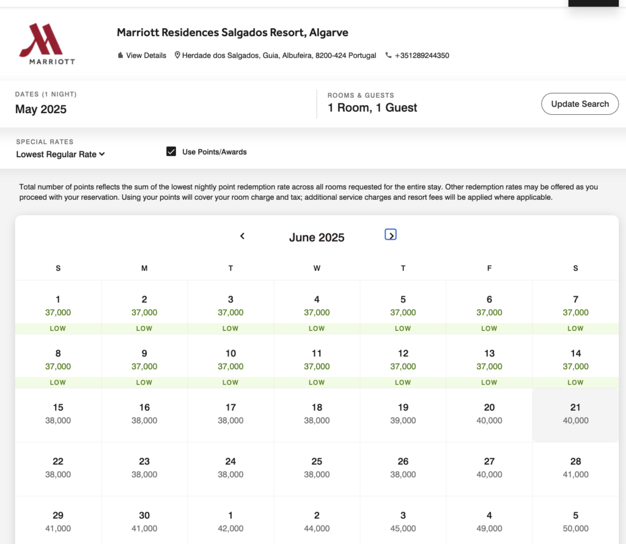
Task: Click the phone handset icon
Action: coord(388,55)
